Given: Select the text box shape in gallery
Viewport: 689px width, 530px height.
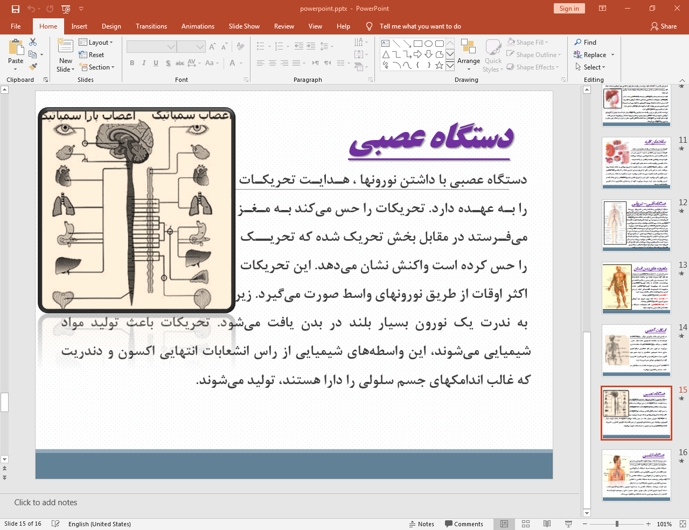Looking at the screenshot, I should pos(386,44).
